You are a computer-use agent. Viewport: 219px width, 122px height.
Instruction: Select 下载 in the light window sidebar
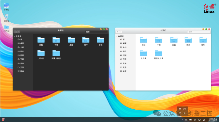tap(123, 59)
